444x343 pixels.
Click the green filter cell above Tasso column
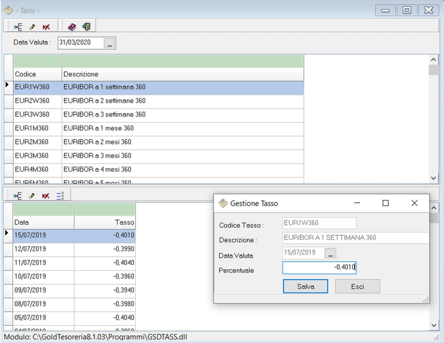pos(105,209)
